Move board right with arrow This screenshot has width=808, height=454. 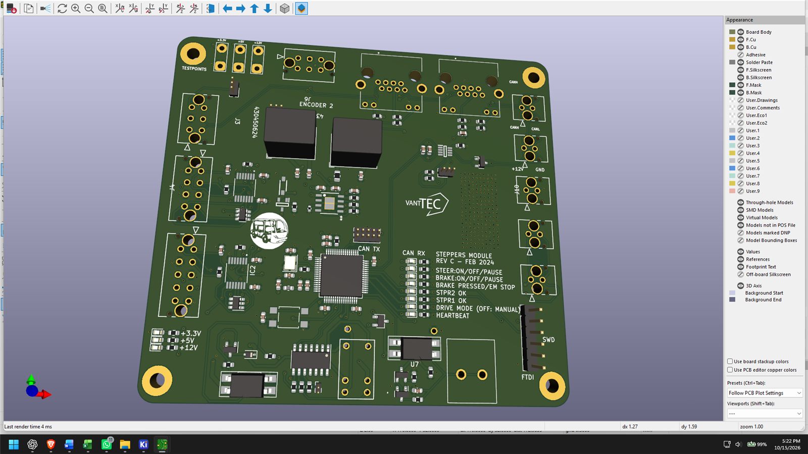(241, 9)
